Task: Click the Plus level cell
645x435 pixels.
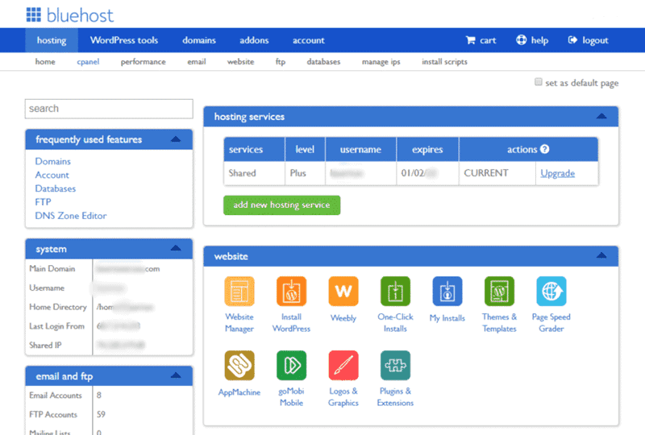Action: (305, 173)
